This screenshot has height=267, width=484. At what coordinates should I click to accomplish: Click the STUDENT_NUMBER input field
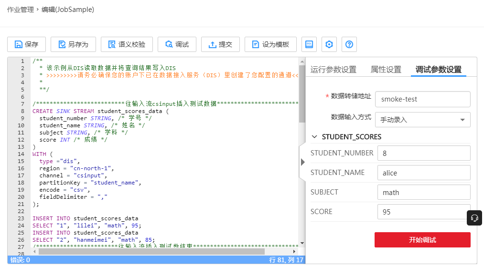click(x=424, y=154)
